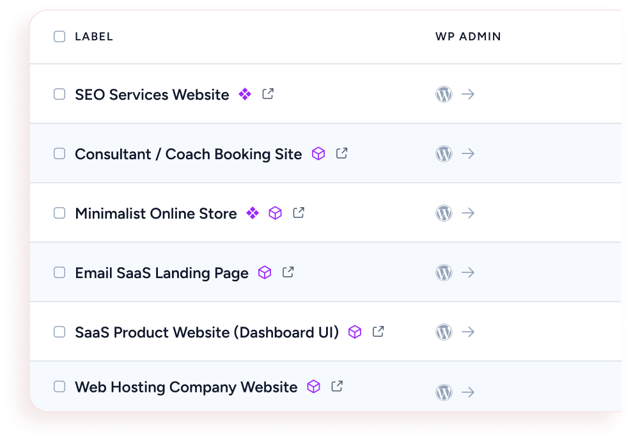
Task: Sort by the WP ADMIN column header
Action: [468, 36]
